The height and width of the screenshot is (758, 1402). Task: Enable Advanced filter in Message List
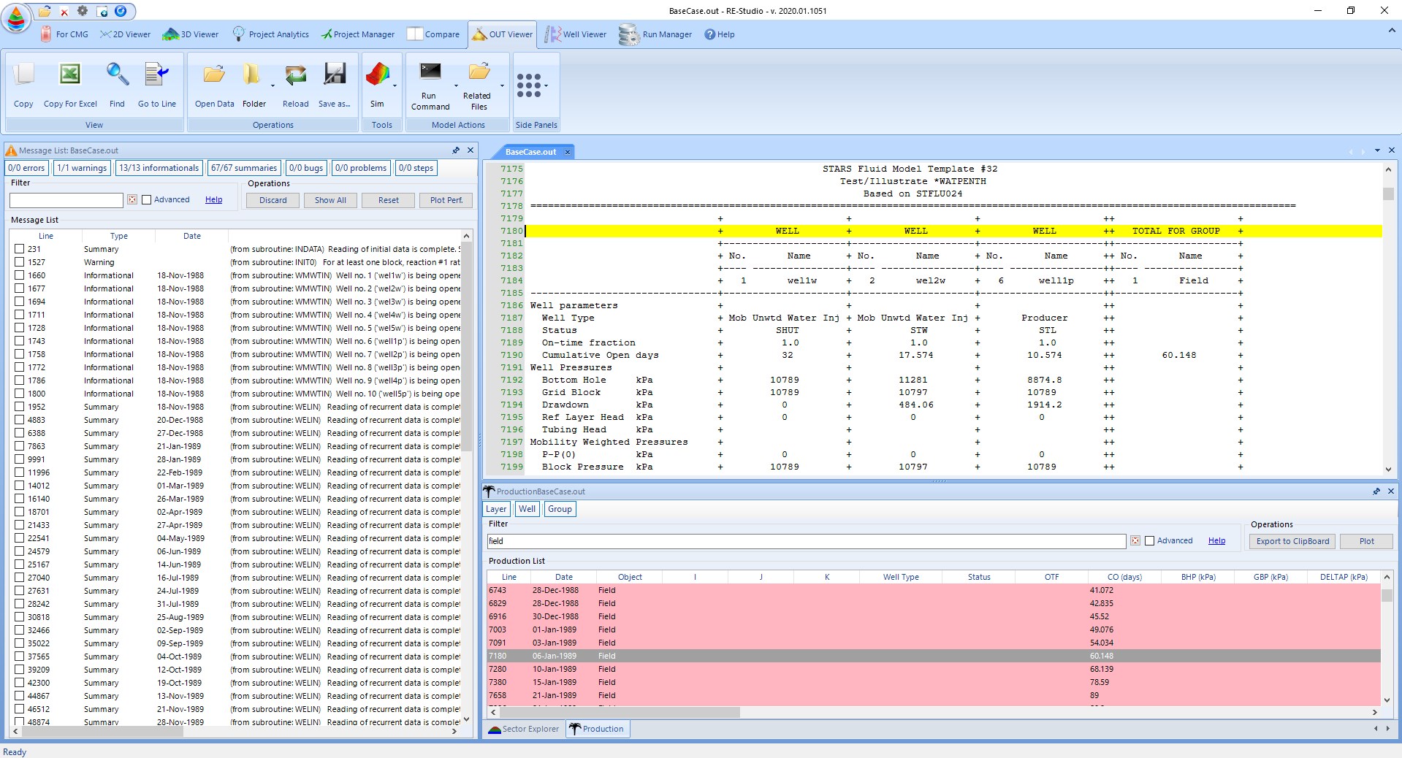(146, 199)
